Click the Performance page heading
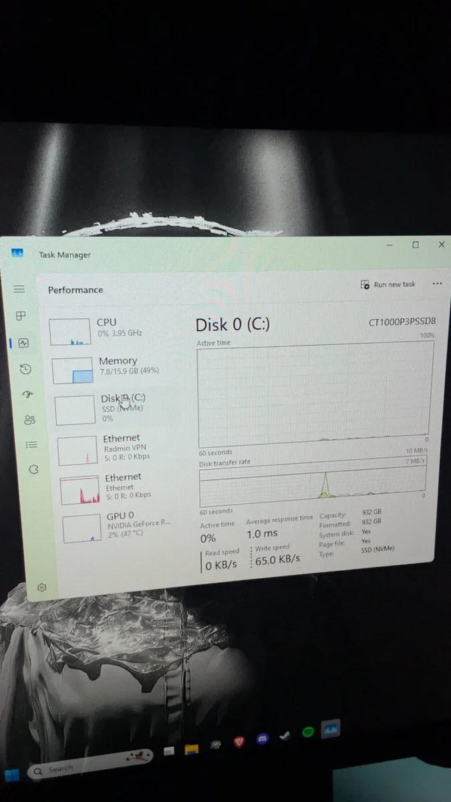 (76, 289)
